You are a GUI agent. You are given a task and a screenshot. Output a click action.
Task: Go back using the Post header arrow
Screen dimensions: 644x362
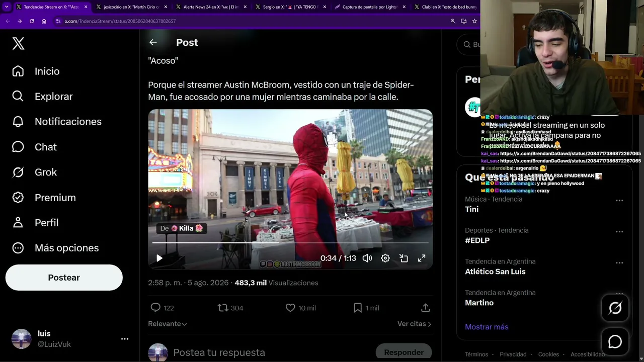coord(153,43)
